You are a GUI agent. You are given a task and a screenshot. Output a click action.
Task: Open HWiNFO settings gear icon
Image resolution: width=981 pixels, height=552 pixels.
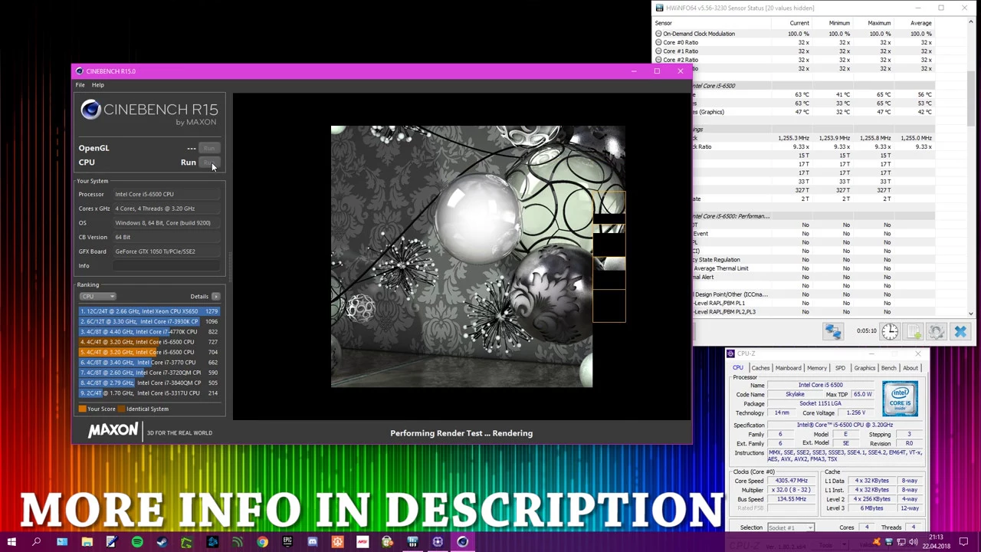[x=937, y=331]
